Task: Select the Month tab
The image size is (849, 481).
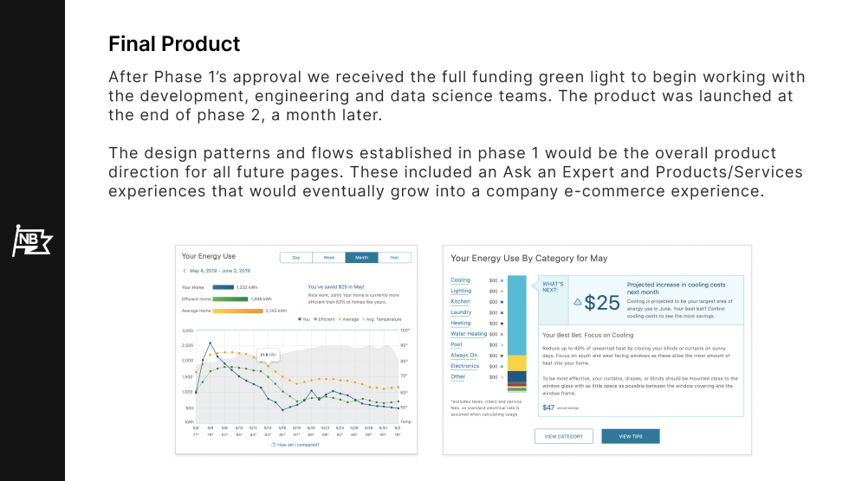Action: pyautogui.click(x=361, y=257)
